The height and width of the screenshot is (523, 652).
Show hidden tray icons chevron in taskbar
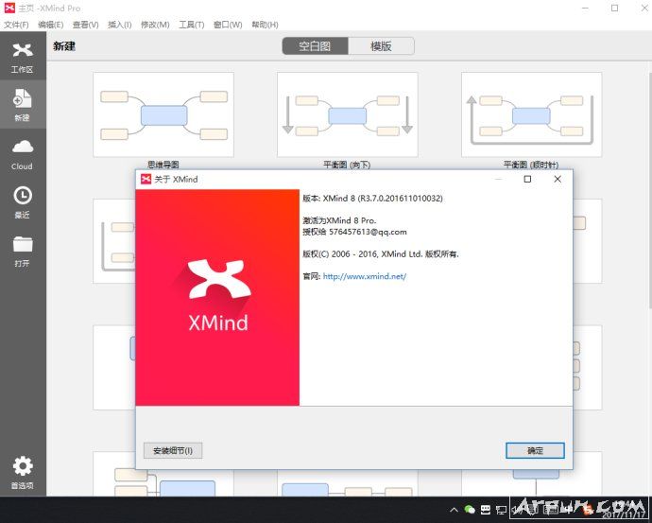(455, 510)
